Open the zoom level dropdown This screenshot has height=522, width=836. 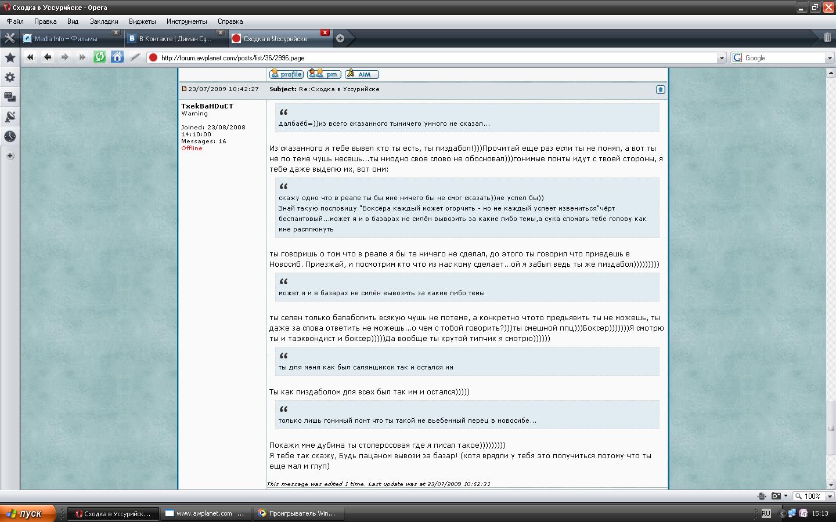[830, 496]
